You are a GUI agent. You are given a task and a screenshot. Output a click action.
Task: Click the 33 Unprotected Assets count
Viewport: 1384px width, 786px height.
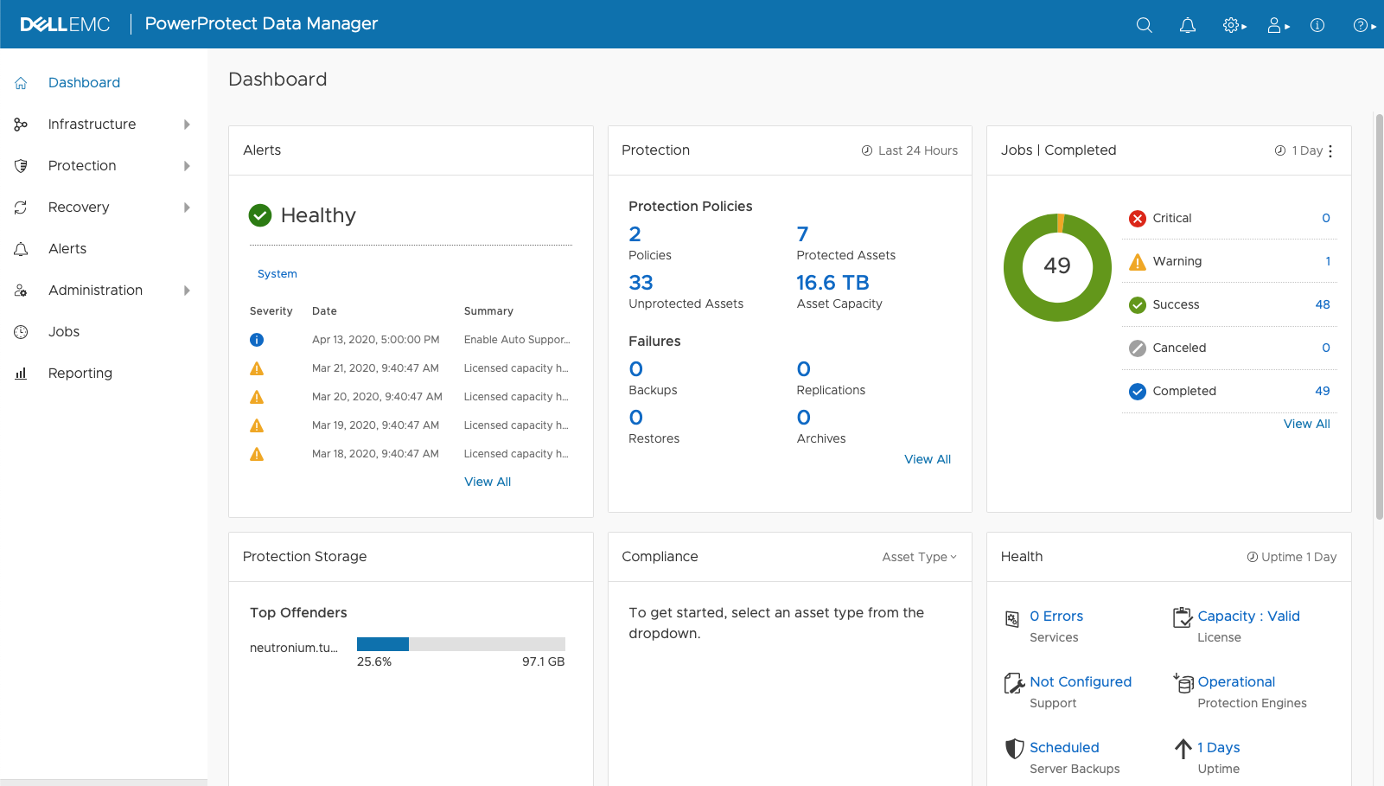tap(641, 283)
